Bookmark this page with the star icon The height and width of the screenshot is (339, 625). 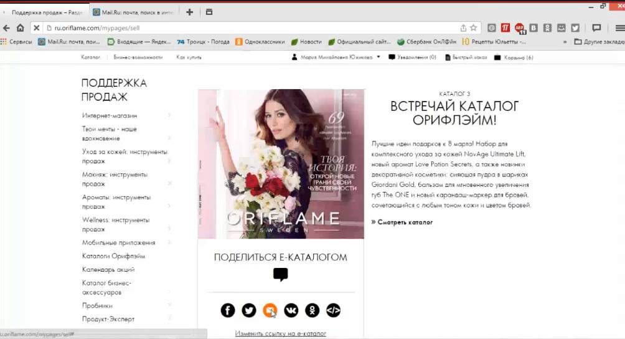(x=474, y=28)
